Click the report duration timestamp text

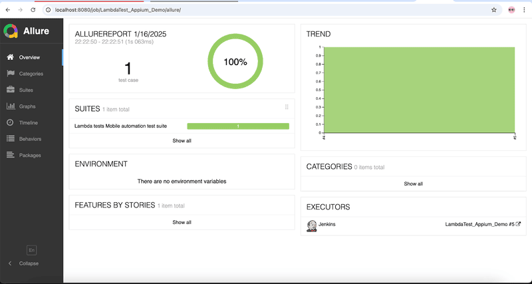[114, 42]
